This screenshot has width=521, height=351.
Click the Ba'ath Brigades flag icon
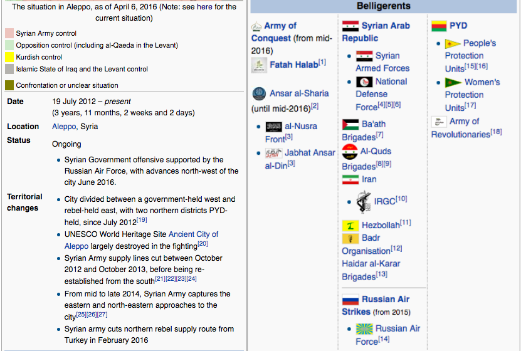350,124
